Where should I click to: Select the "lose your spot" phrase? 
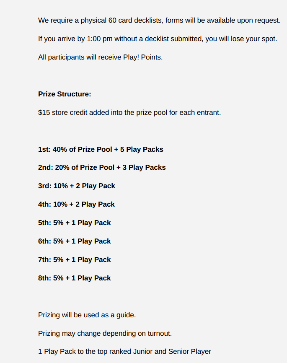[254, 39]
